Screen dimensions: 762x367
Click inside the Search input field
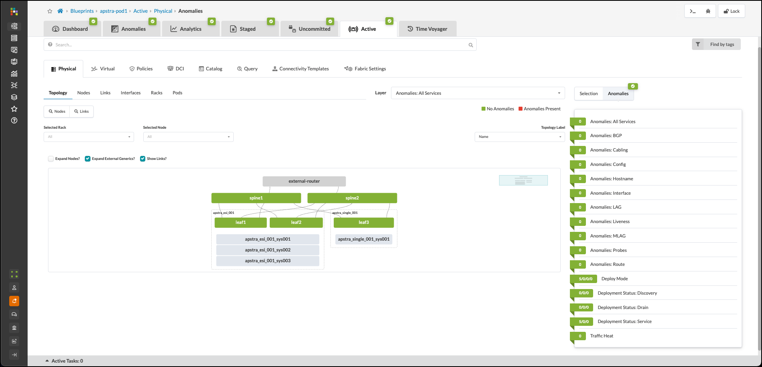point(260,44)
